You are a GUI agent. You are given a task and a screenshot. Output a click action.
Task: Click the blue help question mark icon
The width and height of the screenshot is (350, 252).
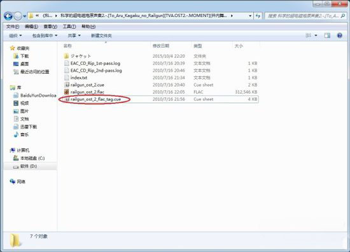pos(340,36)
